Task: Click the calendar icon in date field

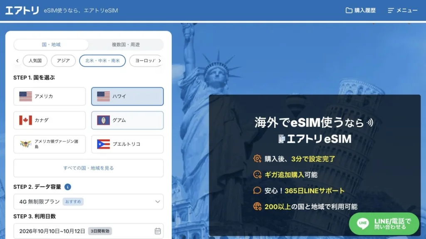Action: 158,231
